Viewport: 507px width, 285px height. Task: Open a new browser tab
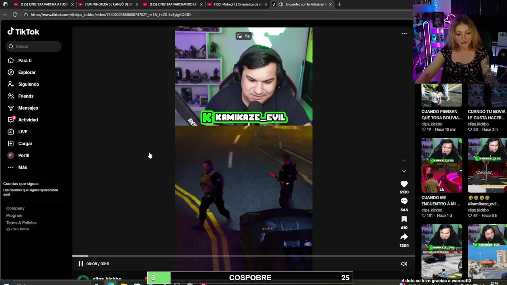[339, 4]
